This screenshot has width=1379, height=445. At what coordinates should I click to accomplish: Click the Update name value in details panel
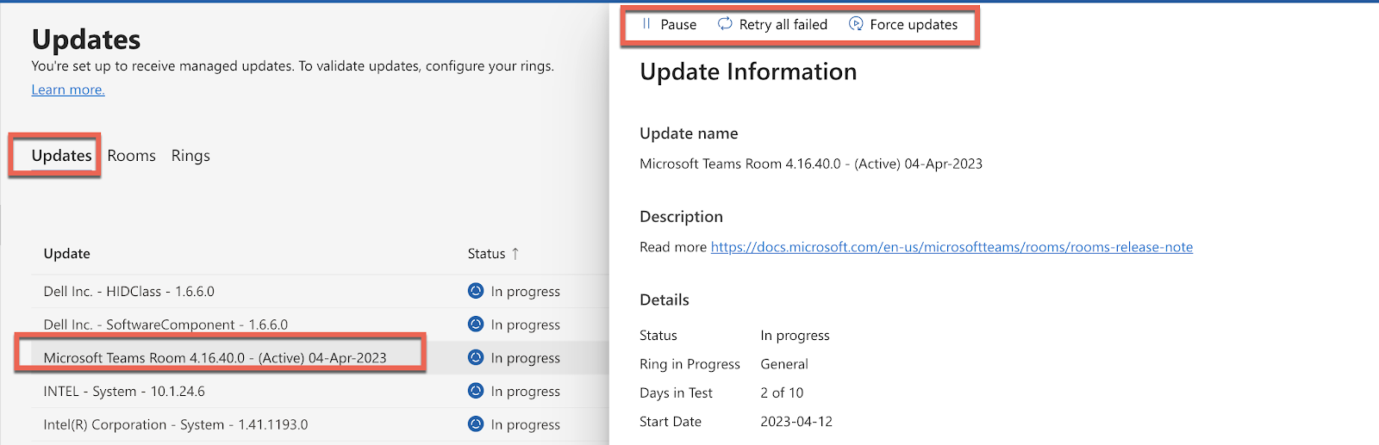811,164
